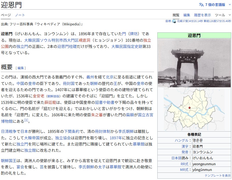The height and width of the screenshot is (180, 232).
Task: Open the ハングル link in infobox
Action: click(181, 140)
